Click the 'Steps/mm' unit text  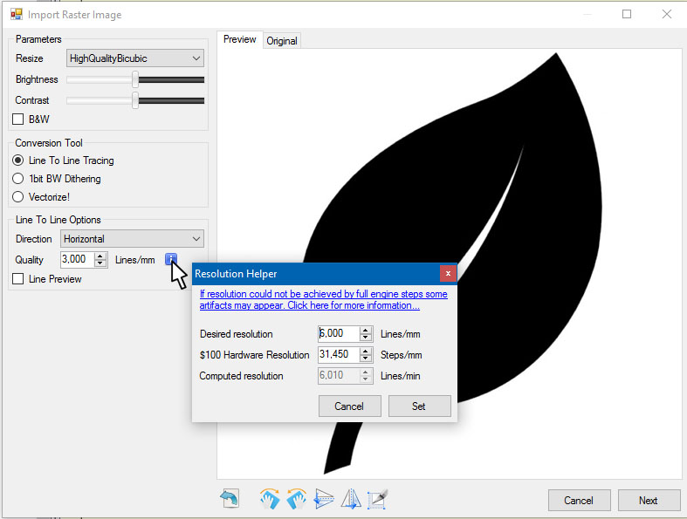pyautogui.click(x=402, y=355)
